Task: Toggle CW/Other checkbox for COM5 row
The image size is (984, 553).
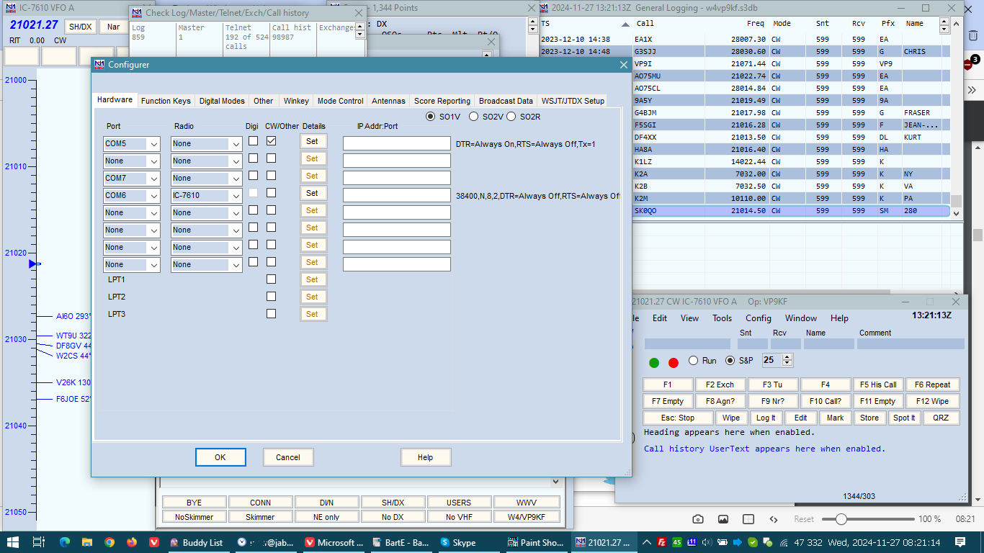Action: [x=271, y=141]
